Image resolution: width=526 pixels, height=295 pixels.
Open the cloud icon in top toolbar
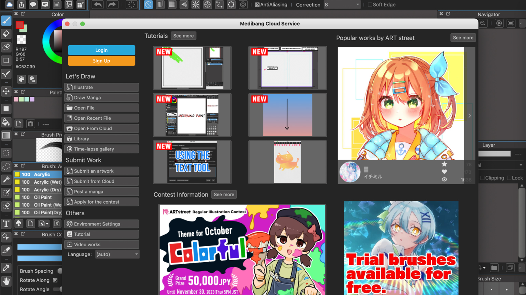(10, 5)
